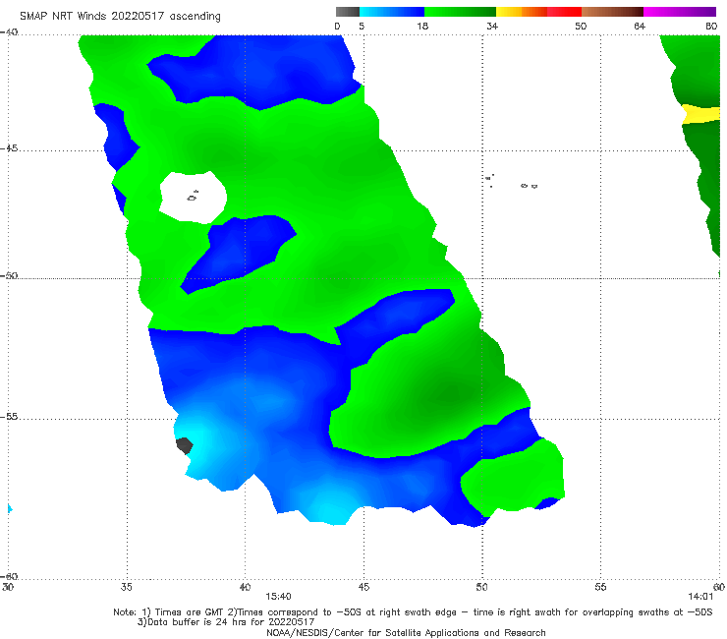Pick the brown 50-64 color bar segment
The height and width of the screenshot is (639, 727).
(x=612, y=12)
